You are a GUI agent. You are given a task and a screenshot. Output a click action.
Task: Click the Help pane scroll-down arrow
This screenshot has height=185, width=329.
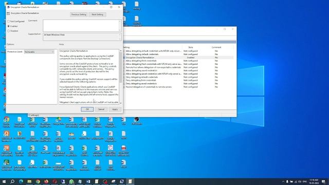click(121, 103)
